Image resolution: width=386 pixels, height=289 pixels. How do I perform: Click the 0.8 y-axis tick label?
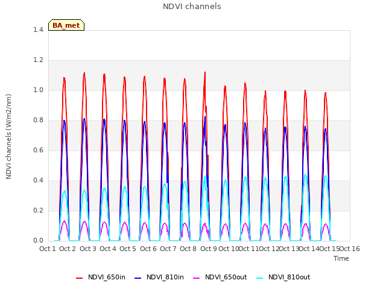point(38,120)
